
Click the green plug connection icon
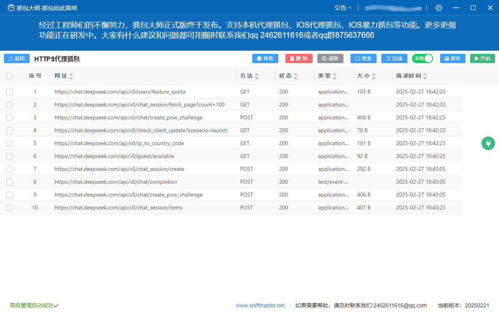click(x=488, y=144)
